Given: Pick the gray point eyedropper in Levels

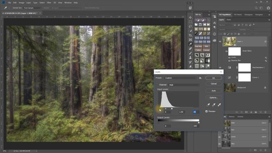Looking at the screenshot, I should (214, 105).
